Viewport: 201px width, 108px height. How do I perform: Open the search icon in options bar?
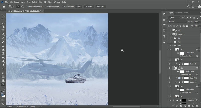(x=188, y=7)
